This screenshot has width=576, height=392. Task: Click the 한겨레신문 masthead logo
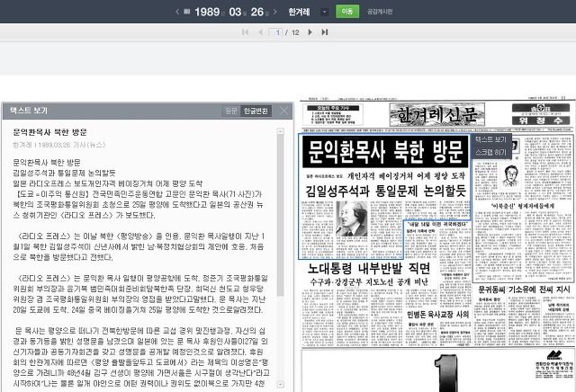click(436, 114)
